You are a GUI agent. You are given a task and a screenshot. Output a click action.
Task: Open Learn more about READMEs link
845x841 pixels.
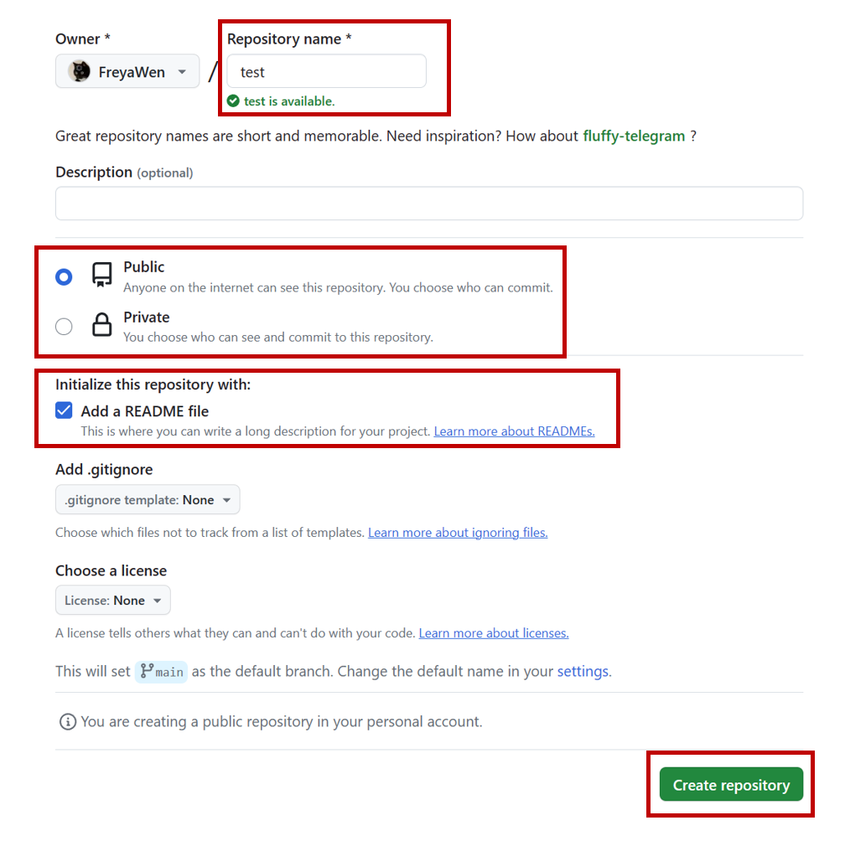pyautogui.click(x=514, y=431)
